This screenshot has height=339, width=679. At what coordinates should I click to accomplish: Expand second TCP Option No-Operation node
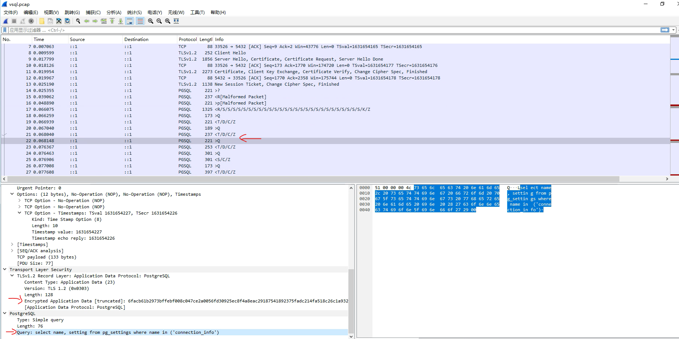tap(19, 207)
